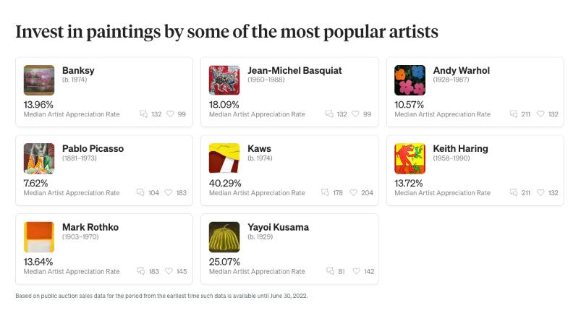This screenshot has height=316, width=581.
Task: Select the Kaws 40.29% appreciation rate
Action: coord(225,184)
